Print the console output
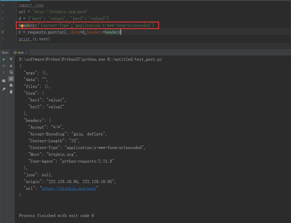The width and height of the screenshot is (291, 223). tap(11, 85)
